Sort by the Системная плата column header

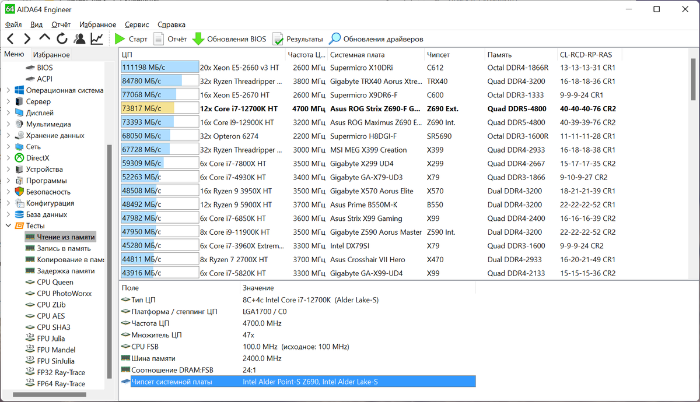point(375,55)
